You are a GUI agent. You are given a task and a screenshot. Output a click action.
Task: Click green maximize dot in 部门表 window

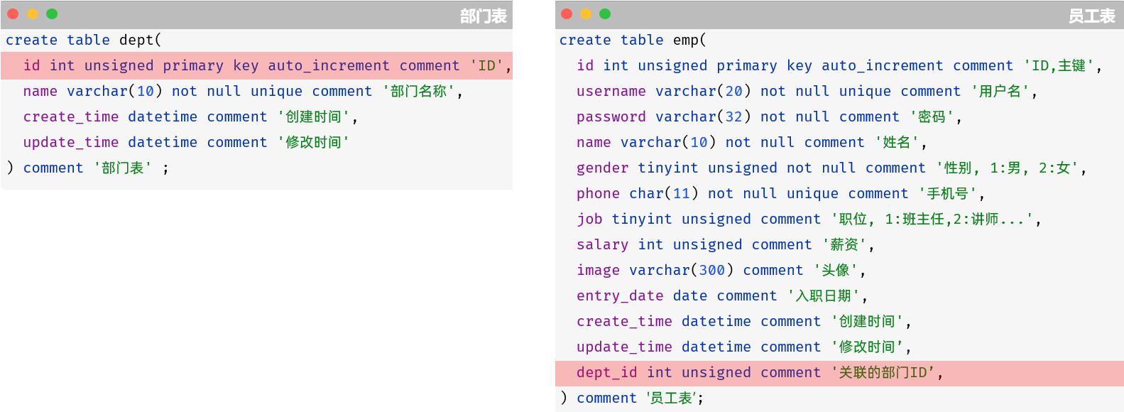click(52, 13)
